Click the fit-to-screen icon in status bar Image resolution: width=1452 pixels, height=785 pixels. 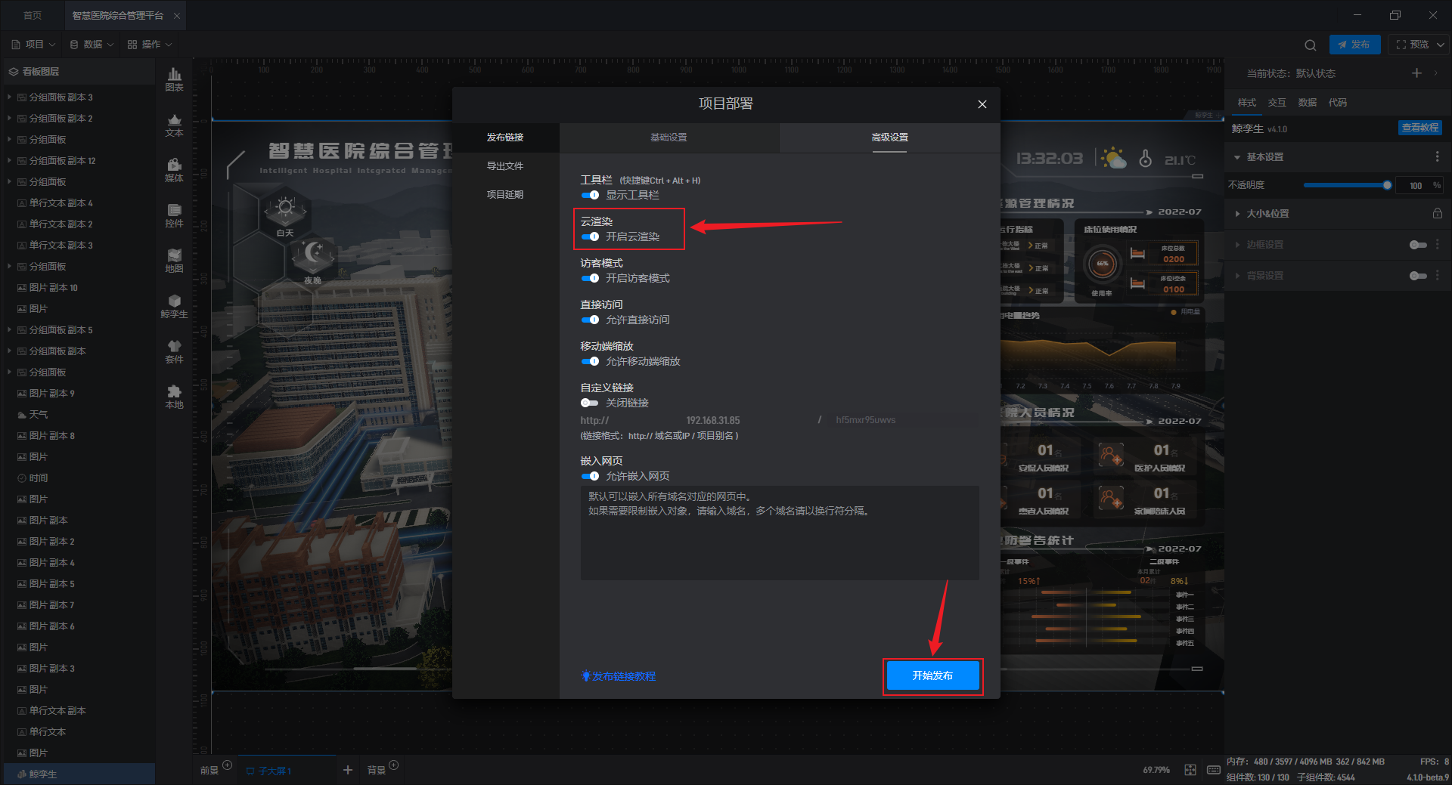coord(1190,770)
